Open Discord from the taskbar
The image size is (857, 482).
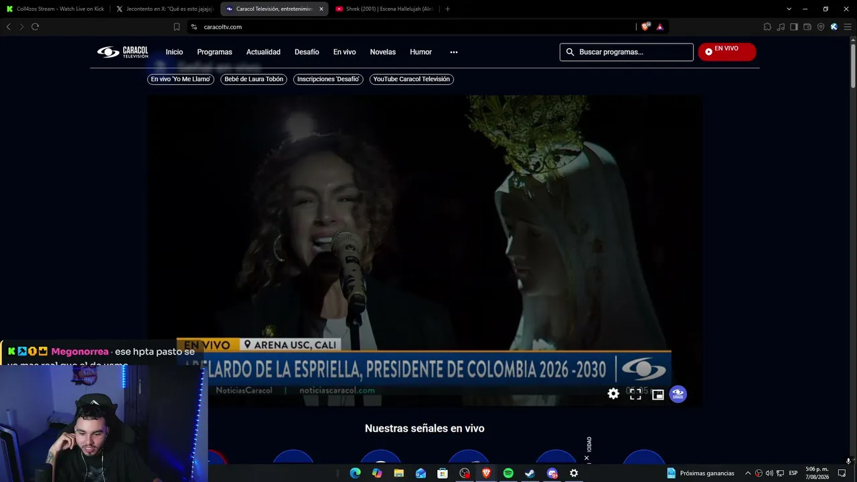[x=552, y=473]
